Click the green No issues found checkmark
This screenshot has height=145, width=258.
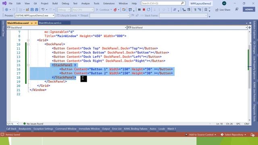tap(25, 124)
